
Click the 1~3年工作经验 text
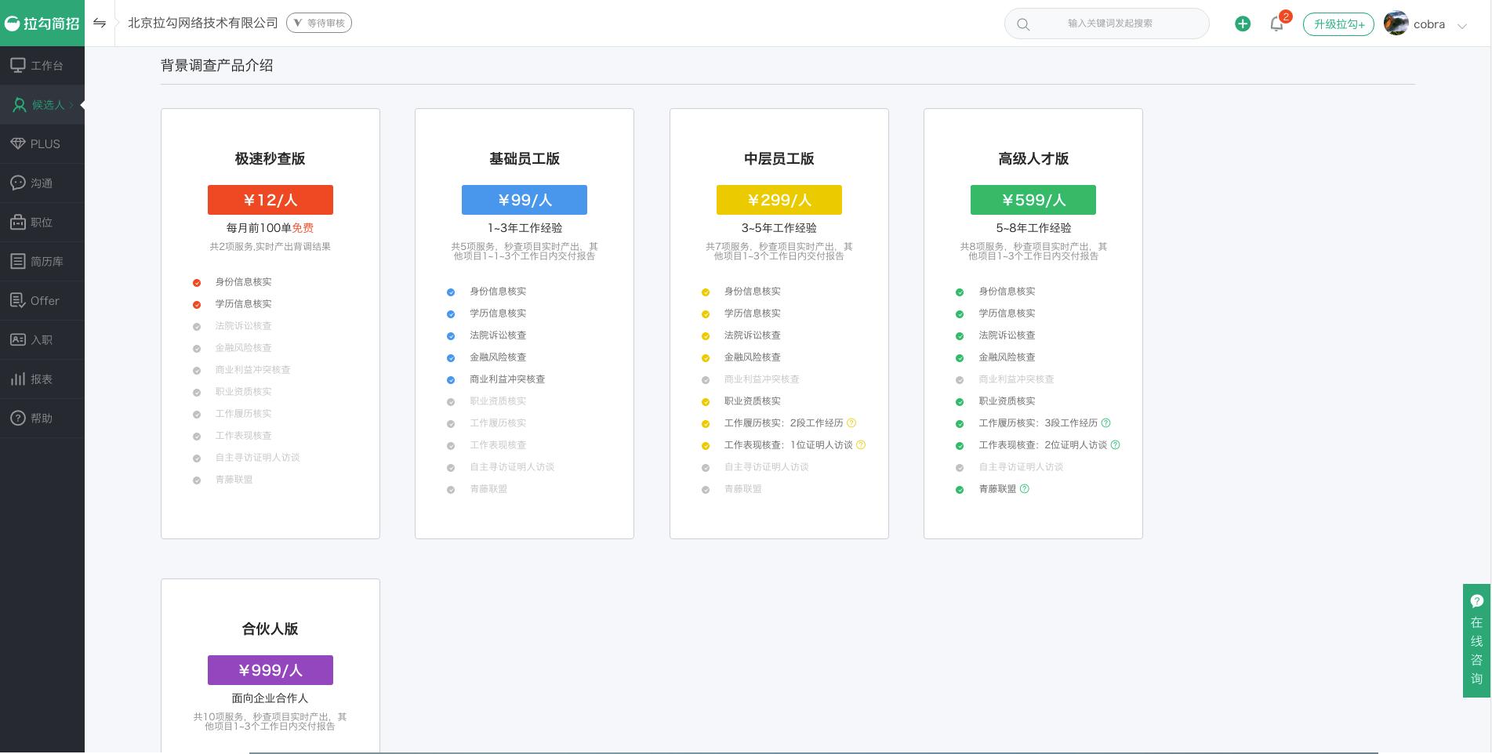(525, 228)
